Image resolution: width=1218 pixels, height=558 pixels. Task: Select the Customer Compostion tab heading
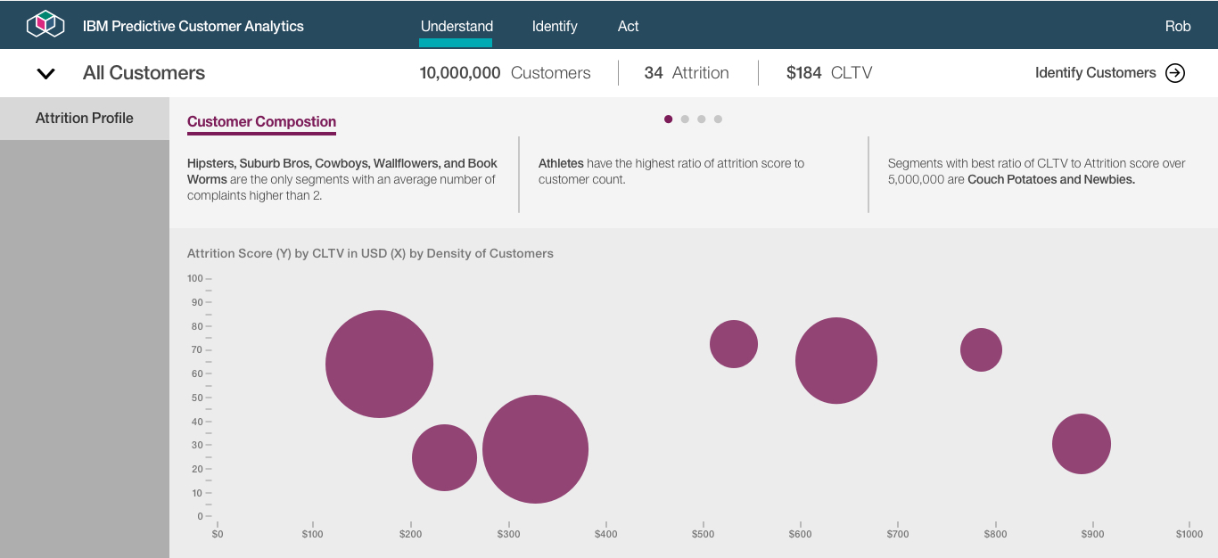[261, 122]
